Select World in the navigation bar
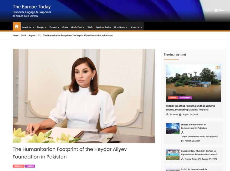 (90, 27)
